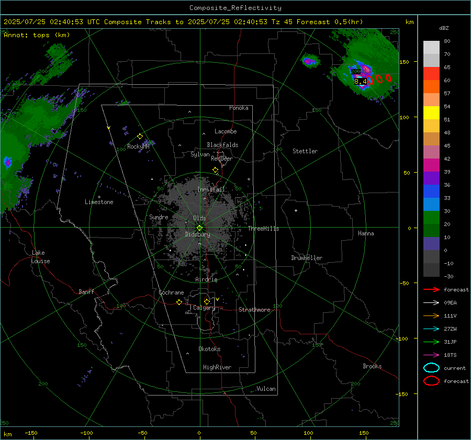Click the Composite_Reflectivity title
Viewport: 471px width, 440px height.
[x=235, y=8]
